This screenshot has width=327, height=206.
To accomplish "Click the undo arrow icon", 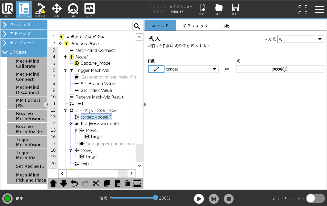I will click(74, 183).
